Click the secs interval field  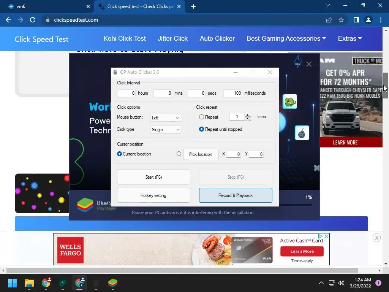tap(196, 93)
